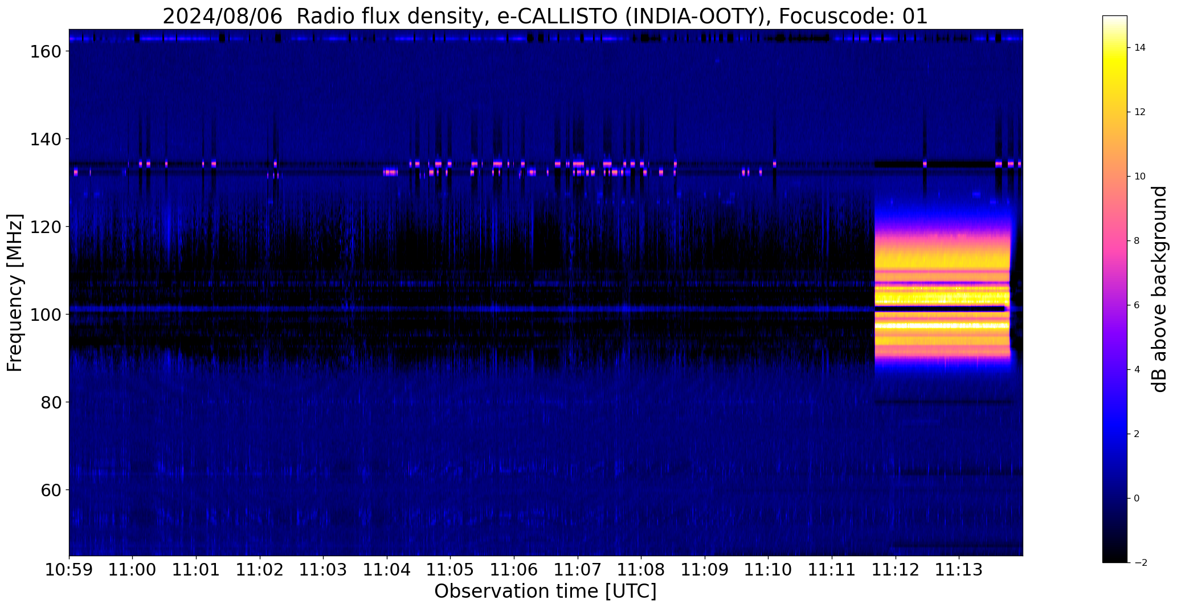This screenshot has height=608, width=1177.
Task: Click the 11:09 time tick label
Action: click(x=705, y=570)
